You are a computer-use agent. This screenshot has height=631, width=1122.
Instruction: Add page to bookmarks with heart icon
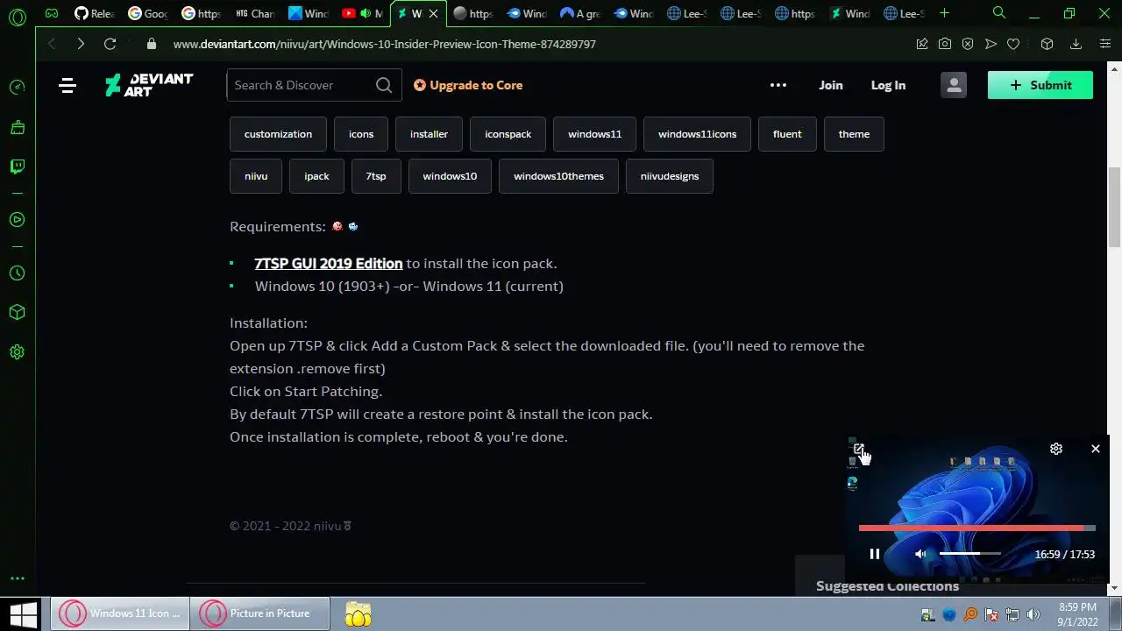[x=1013, y=44]
